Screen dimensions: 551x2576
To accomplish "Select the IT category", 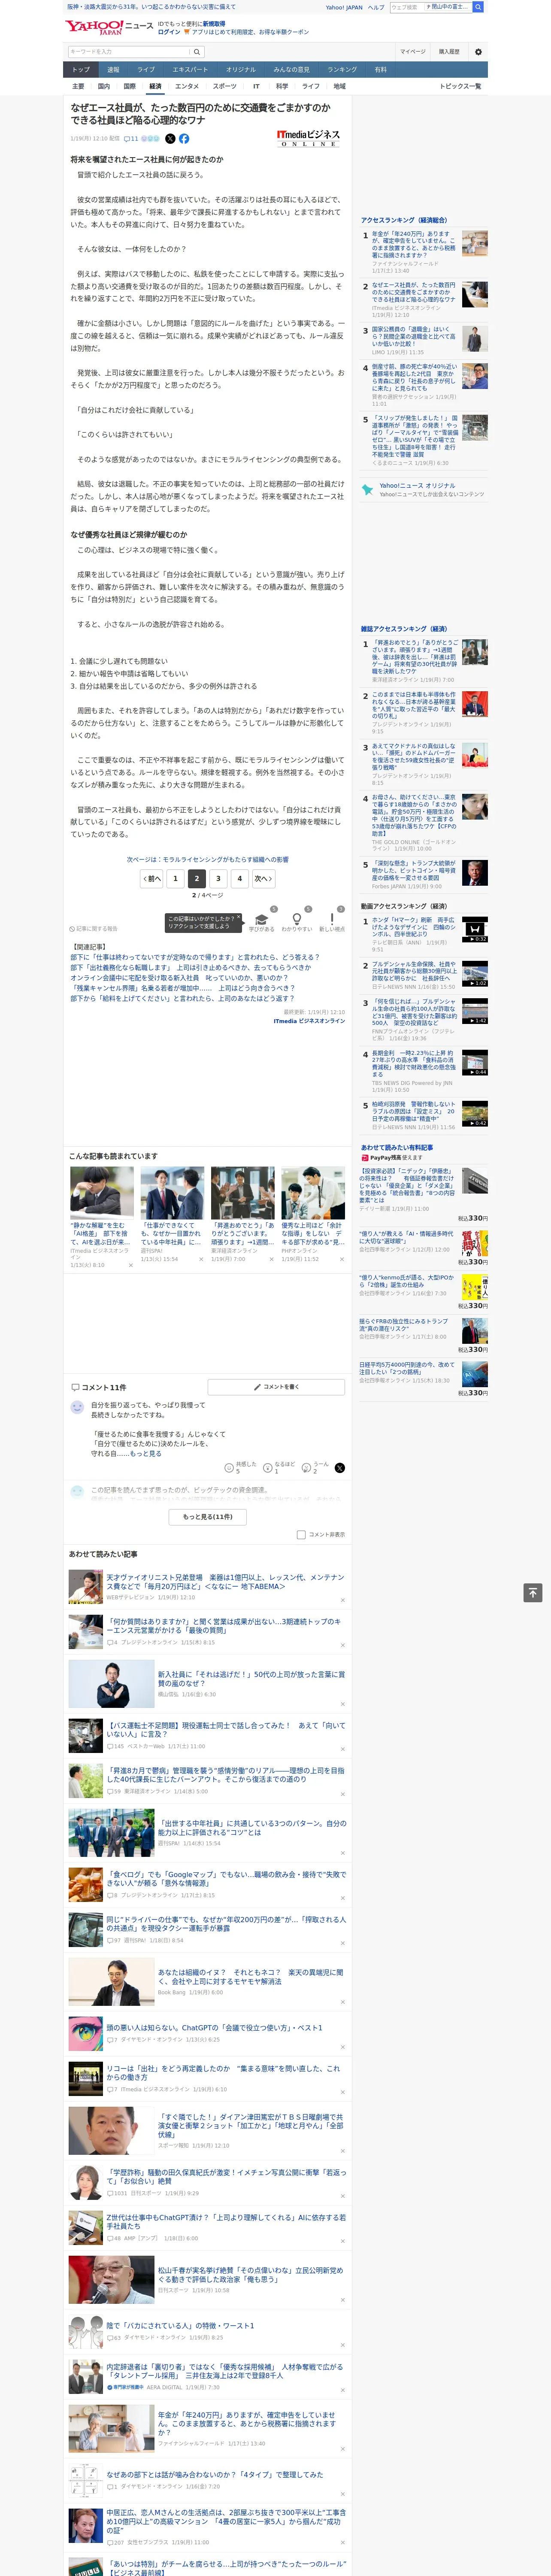I will [x=256, y=87].
